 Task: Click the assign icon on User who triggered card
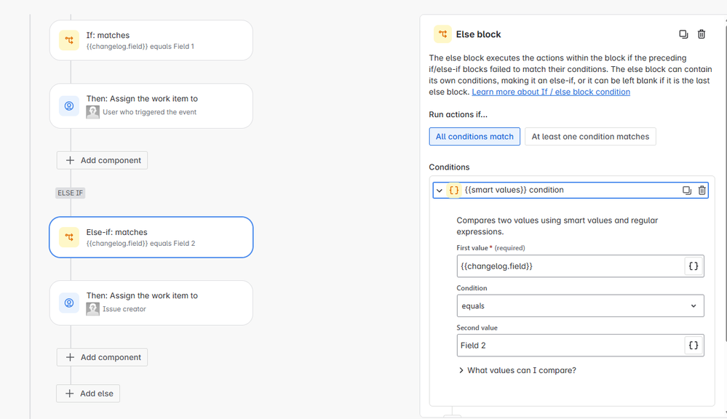[69, 106]
